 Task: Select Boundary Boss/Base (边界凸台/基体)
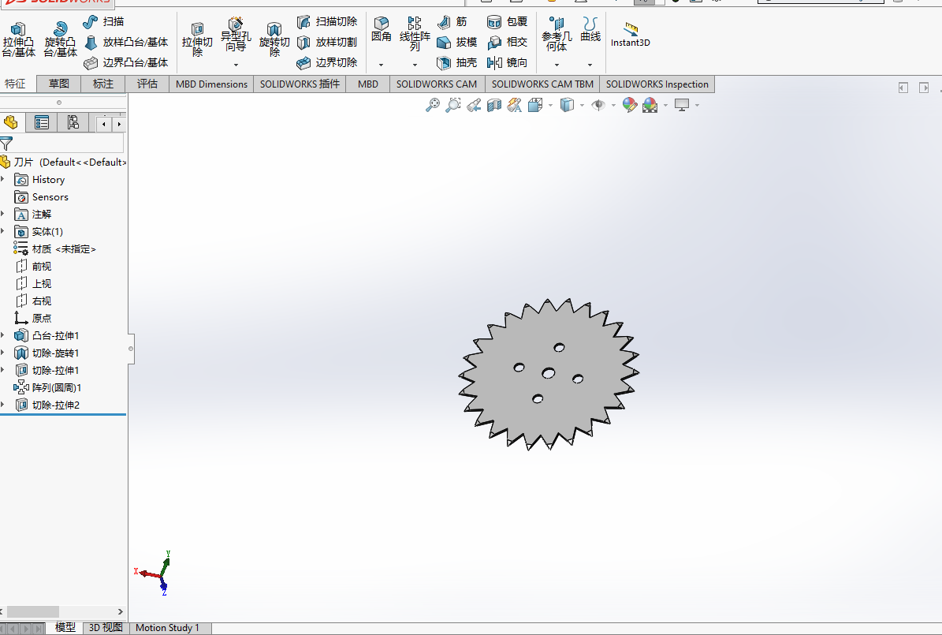(126, 62)
